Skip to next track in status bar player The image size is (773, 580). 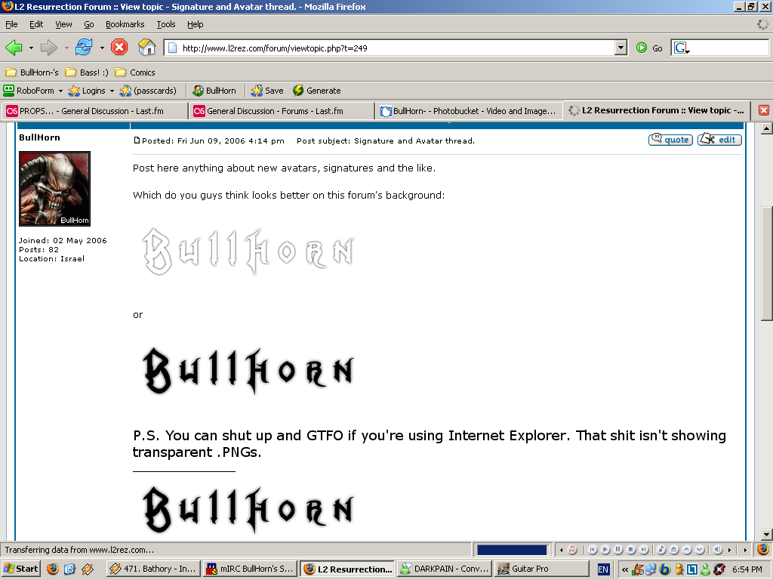pyautogui.click(x=644, y=550)
